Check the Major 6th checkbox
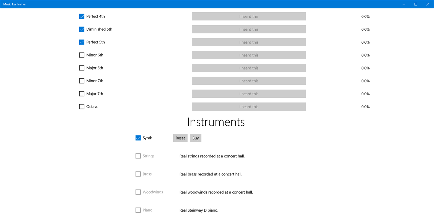Image resolution: width=434 pixels, height=223 pixels. [x=82, y=68]
